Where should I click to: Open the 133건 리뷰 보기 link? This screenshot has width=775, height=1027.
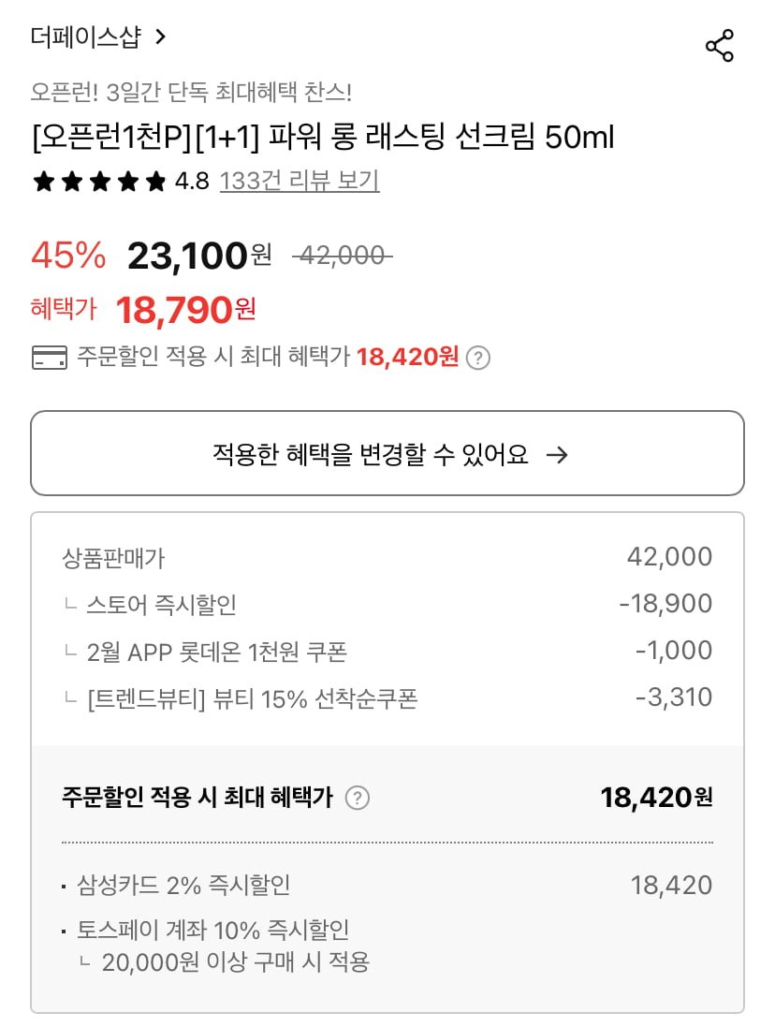(300, 181)
